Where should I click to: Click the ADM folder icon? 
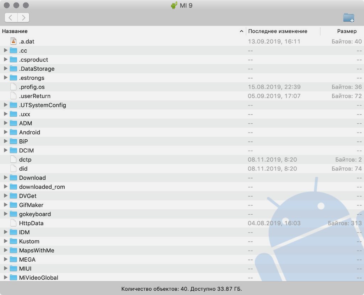[14, 123]
